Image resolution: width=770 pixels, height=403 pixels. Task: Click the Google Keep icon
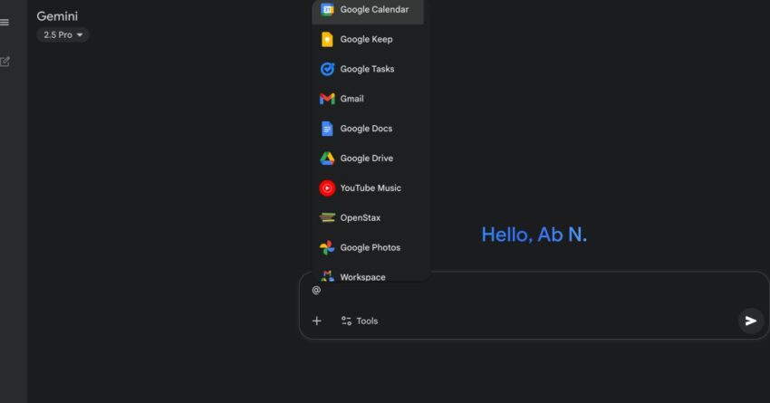pos(327,40)
